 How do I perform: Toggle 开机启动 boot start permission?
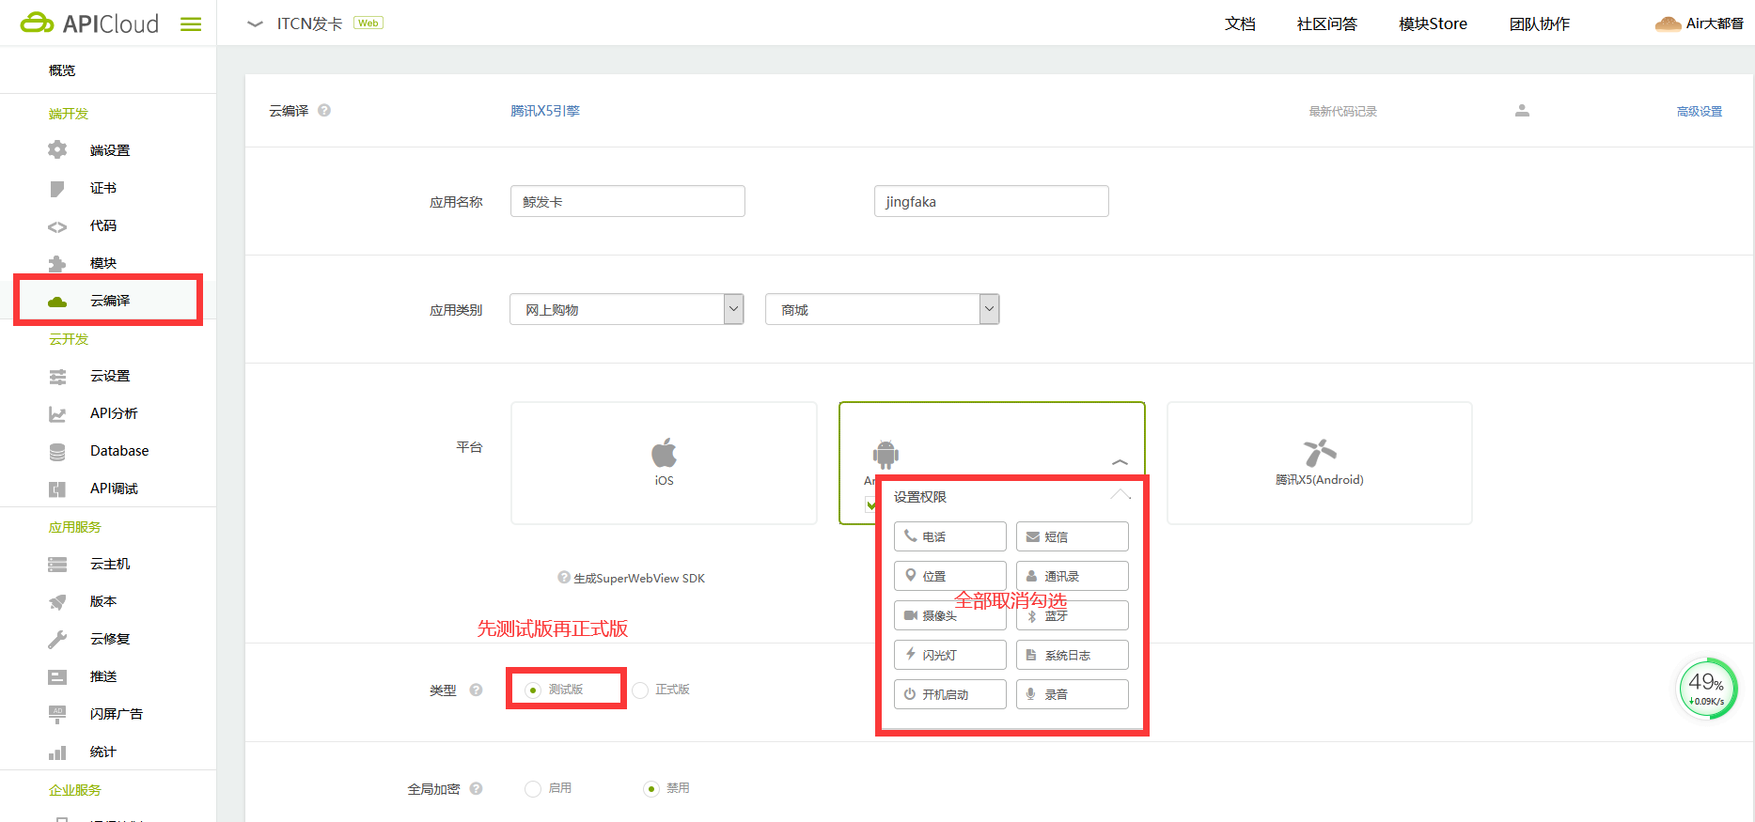point(950,694)
